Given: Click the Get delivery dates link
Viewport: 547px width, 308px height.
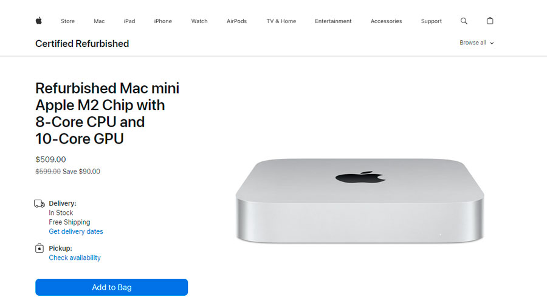Looking at the screenshot, I should (76, 231).
